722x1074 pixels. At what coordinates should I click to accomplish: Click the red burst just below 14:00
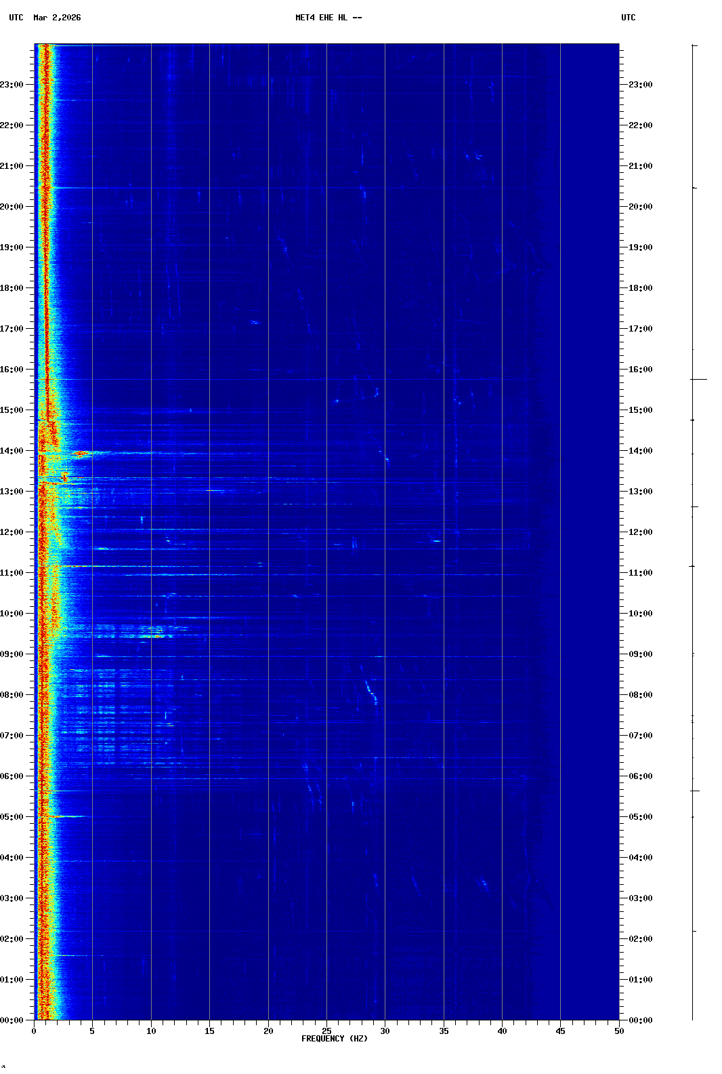pos(82,454)
